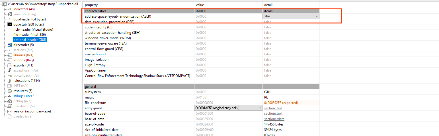The height and width of the screenshot is (136, 439).
Task: Expand the dos-header (64 bytes) node
Action: 10,19
